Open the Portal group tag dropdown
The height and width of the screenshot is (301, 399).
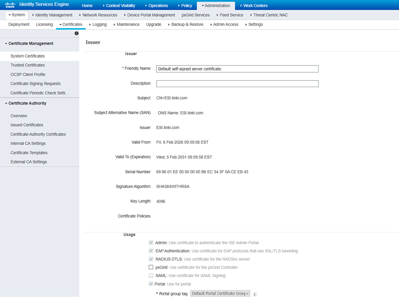220,293
